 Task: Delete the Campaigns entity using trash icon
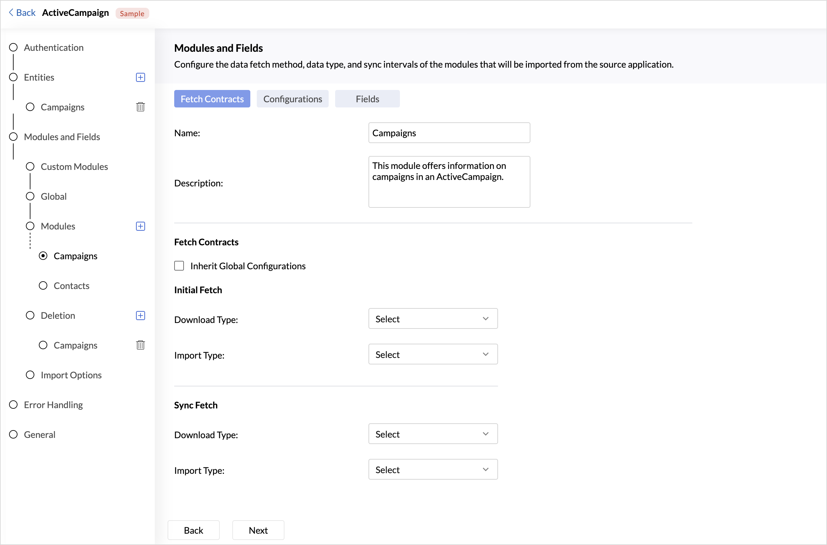click(140, 107)
